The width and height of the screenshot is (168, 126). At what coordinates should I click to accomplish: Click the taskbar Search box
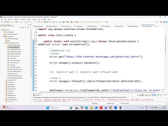pos(62,108)
